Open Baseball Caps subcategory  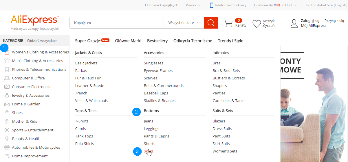156,93
